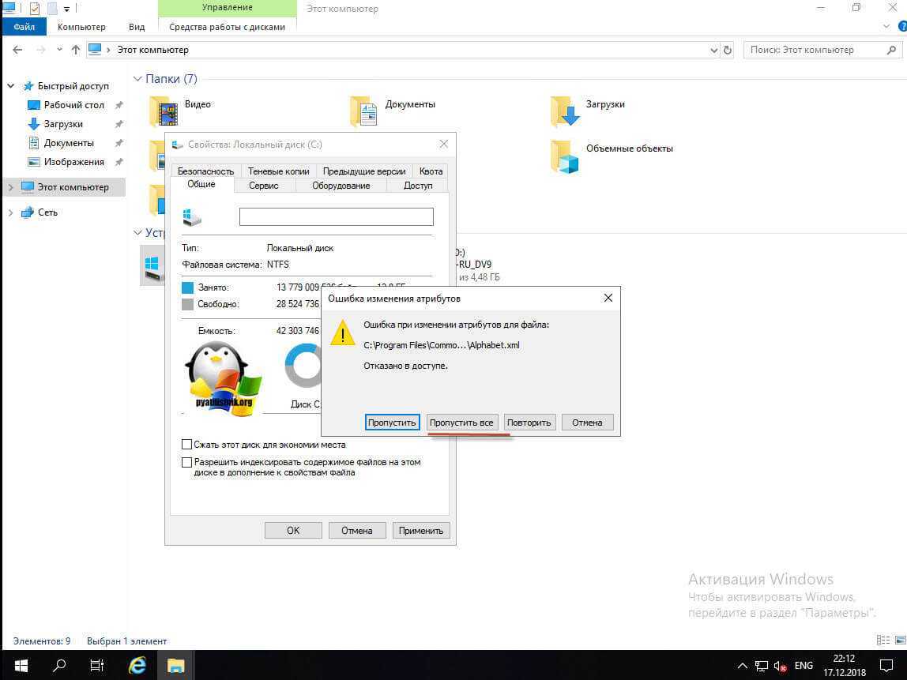Open the Вид ribbon tab

pos(137,27)
